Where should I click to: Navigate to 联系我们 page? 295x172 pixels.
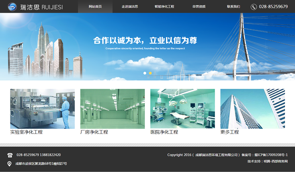point(234,7)
